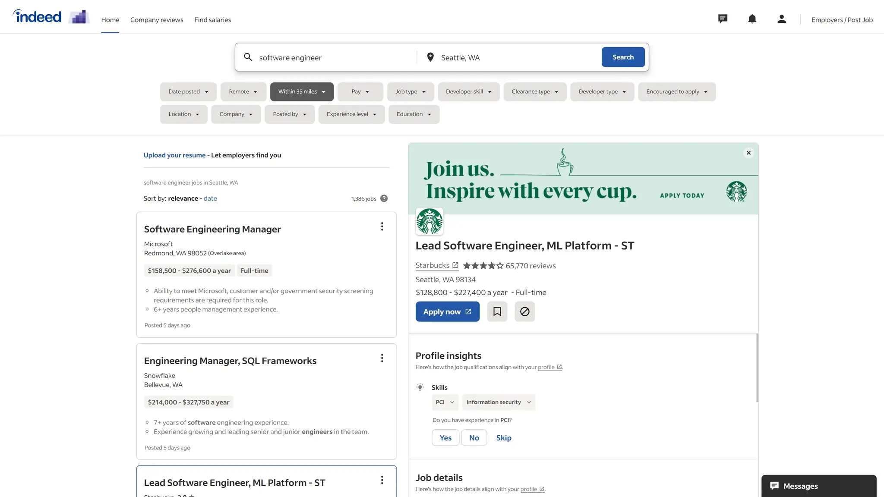This screenshot has width=884, height=497.
Task: Open options menu for Lead Software Engineer card
Action: point(382,480)
